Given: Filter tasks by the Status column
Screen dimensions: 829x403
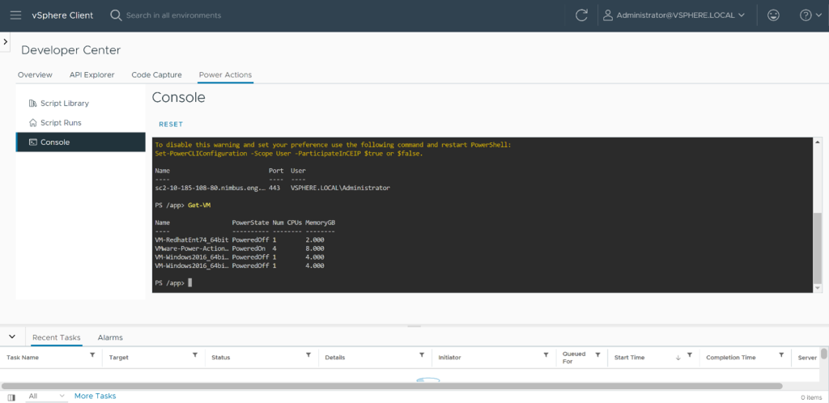Looking at the screenshot, I should pyautogui.click(x=308, y=356).
